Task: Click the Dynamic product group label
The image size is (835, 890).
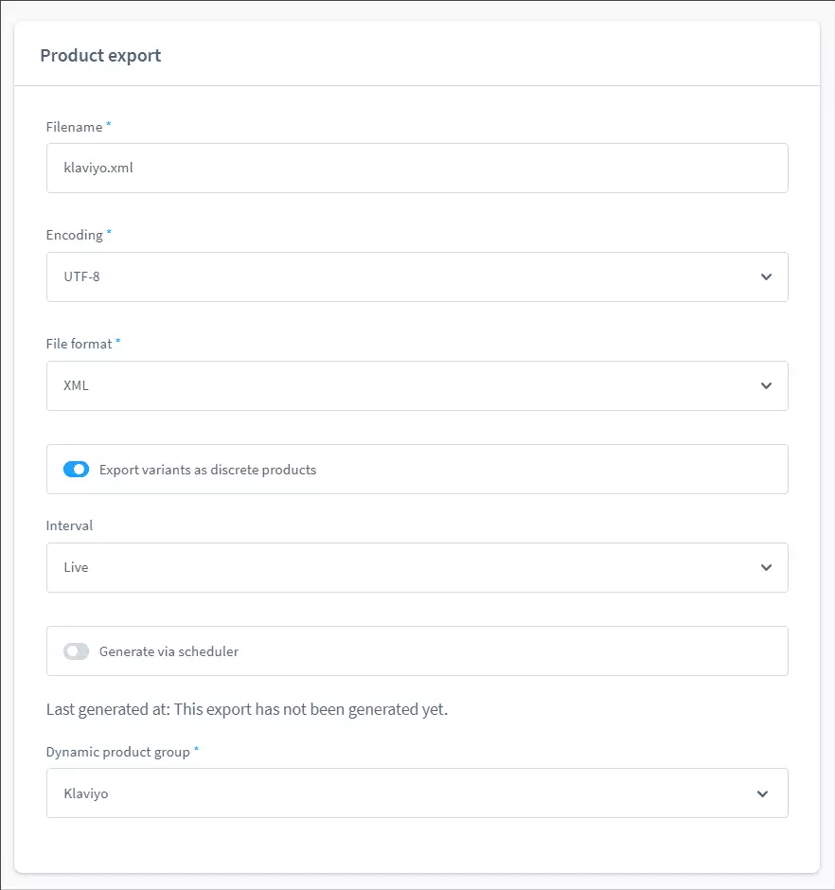Action: coord(118,752)
